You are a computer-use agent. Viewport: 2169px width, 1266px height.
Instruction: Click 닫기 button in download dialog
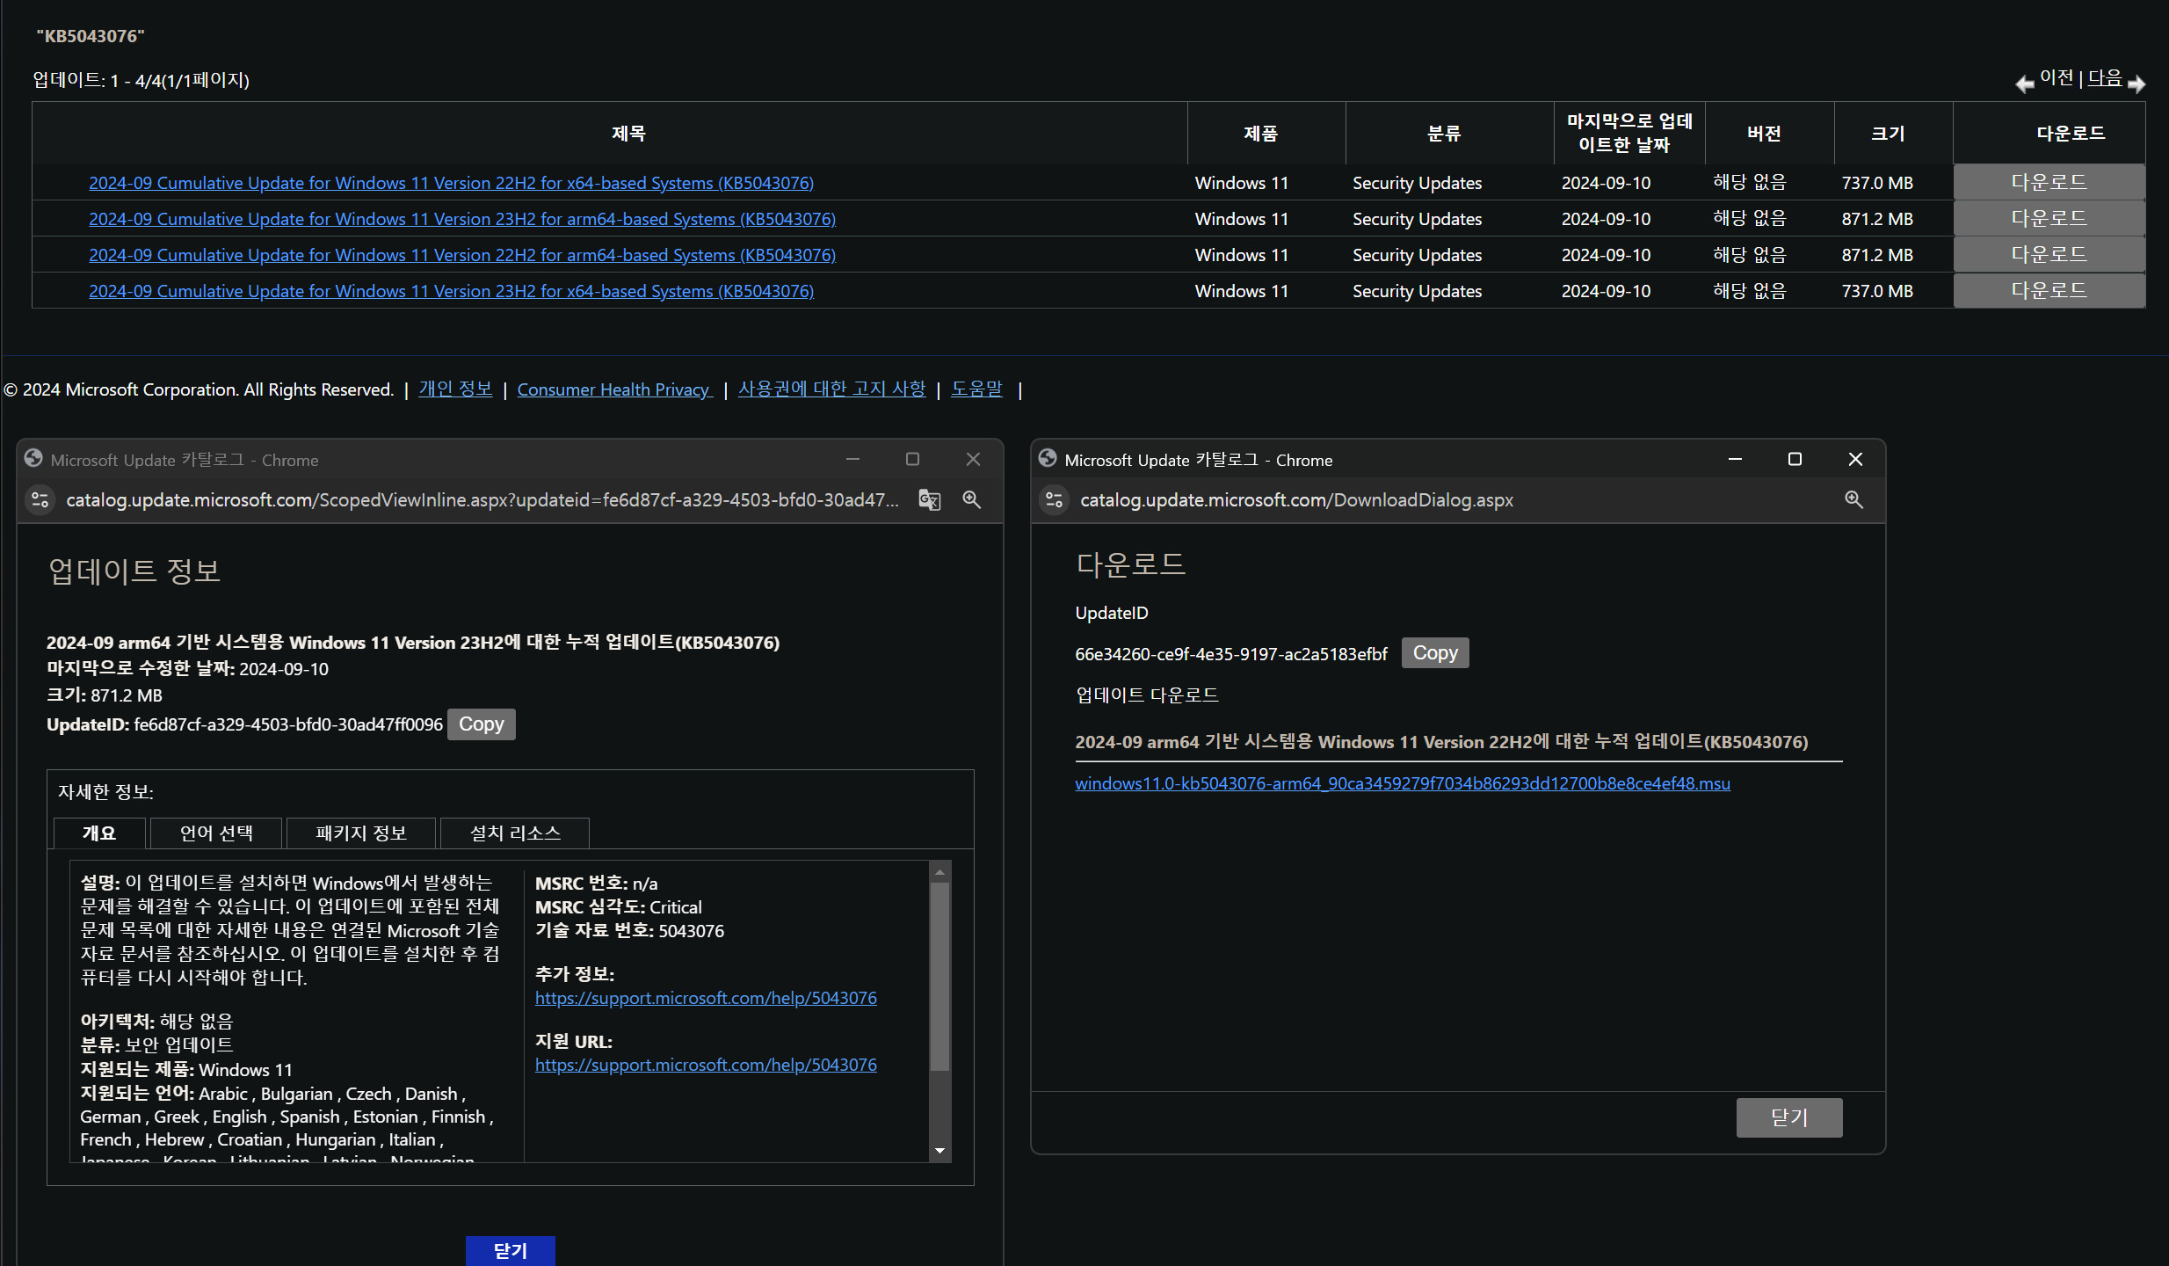pos(1789,1117)
